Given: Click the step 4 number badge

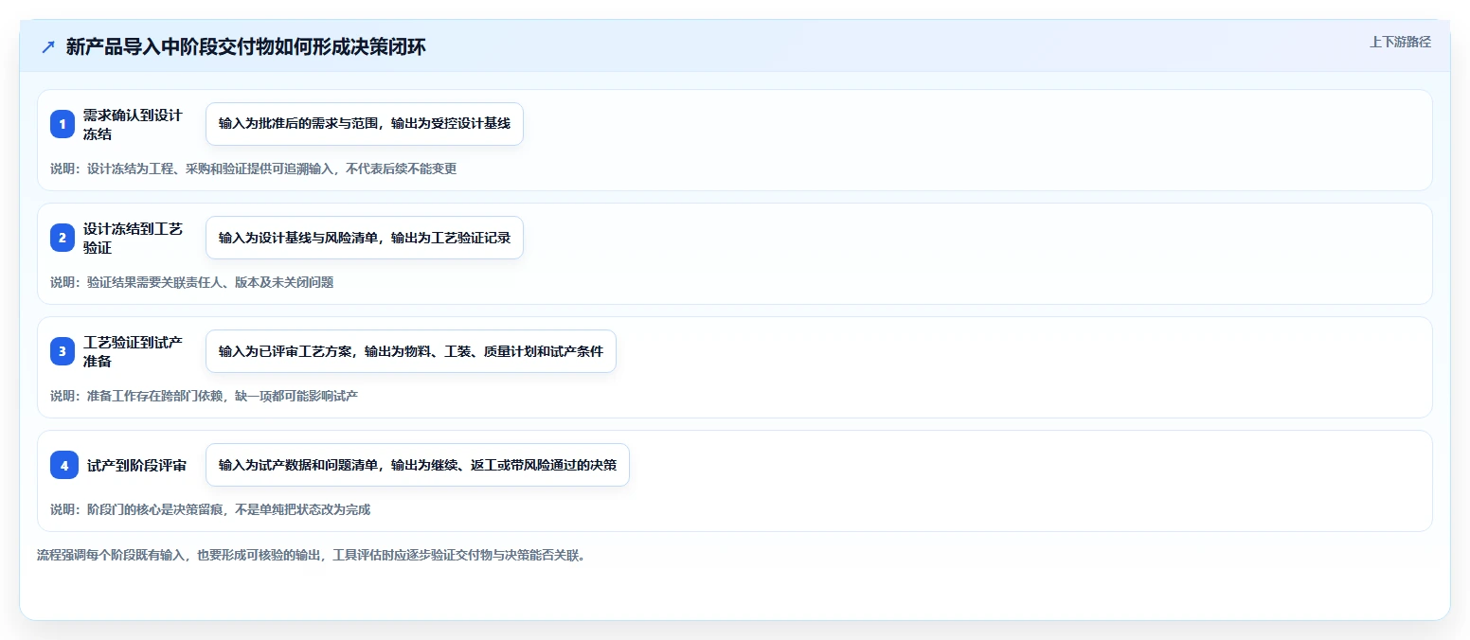Looking at the screenshot, I should (64, 465).
